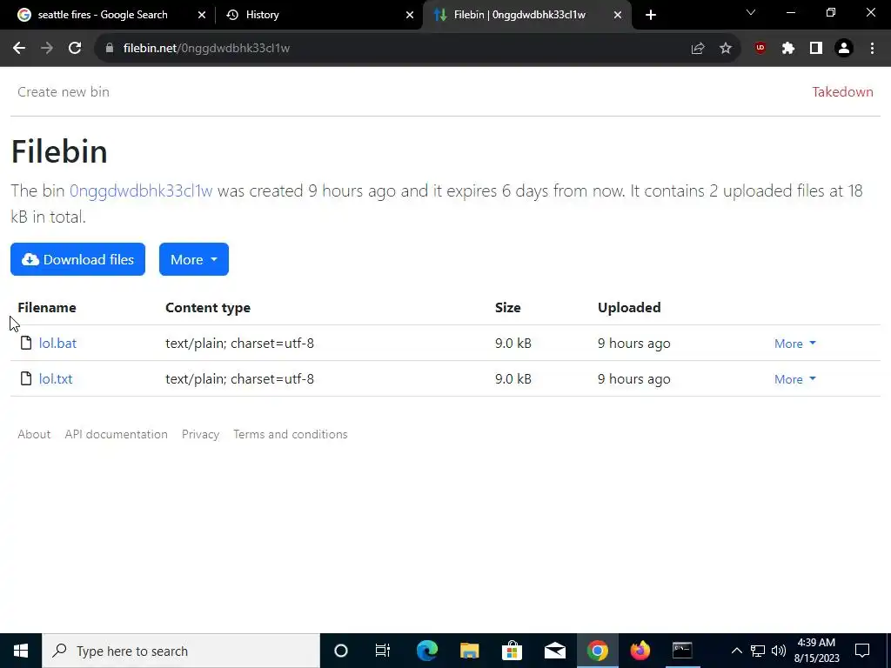
Task: Open the About footer link
Action: pyautogui.click(x=34, y=434)
